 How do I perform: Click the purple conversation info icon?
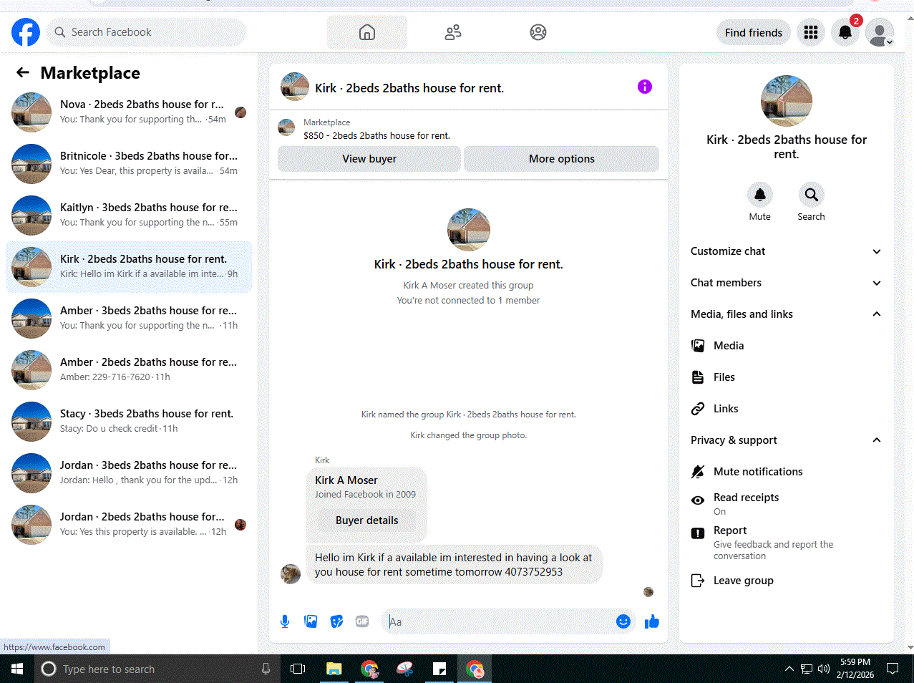(x=645, y=87)
